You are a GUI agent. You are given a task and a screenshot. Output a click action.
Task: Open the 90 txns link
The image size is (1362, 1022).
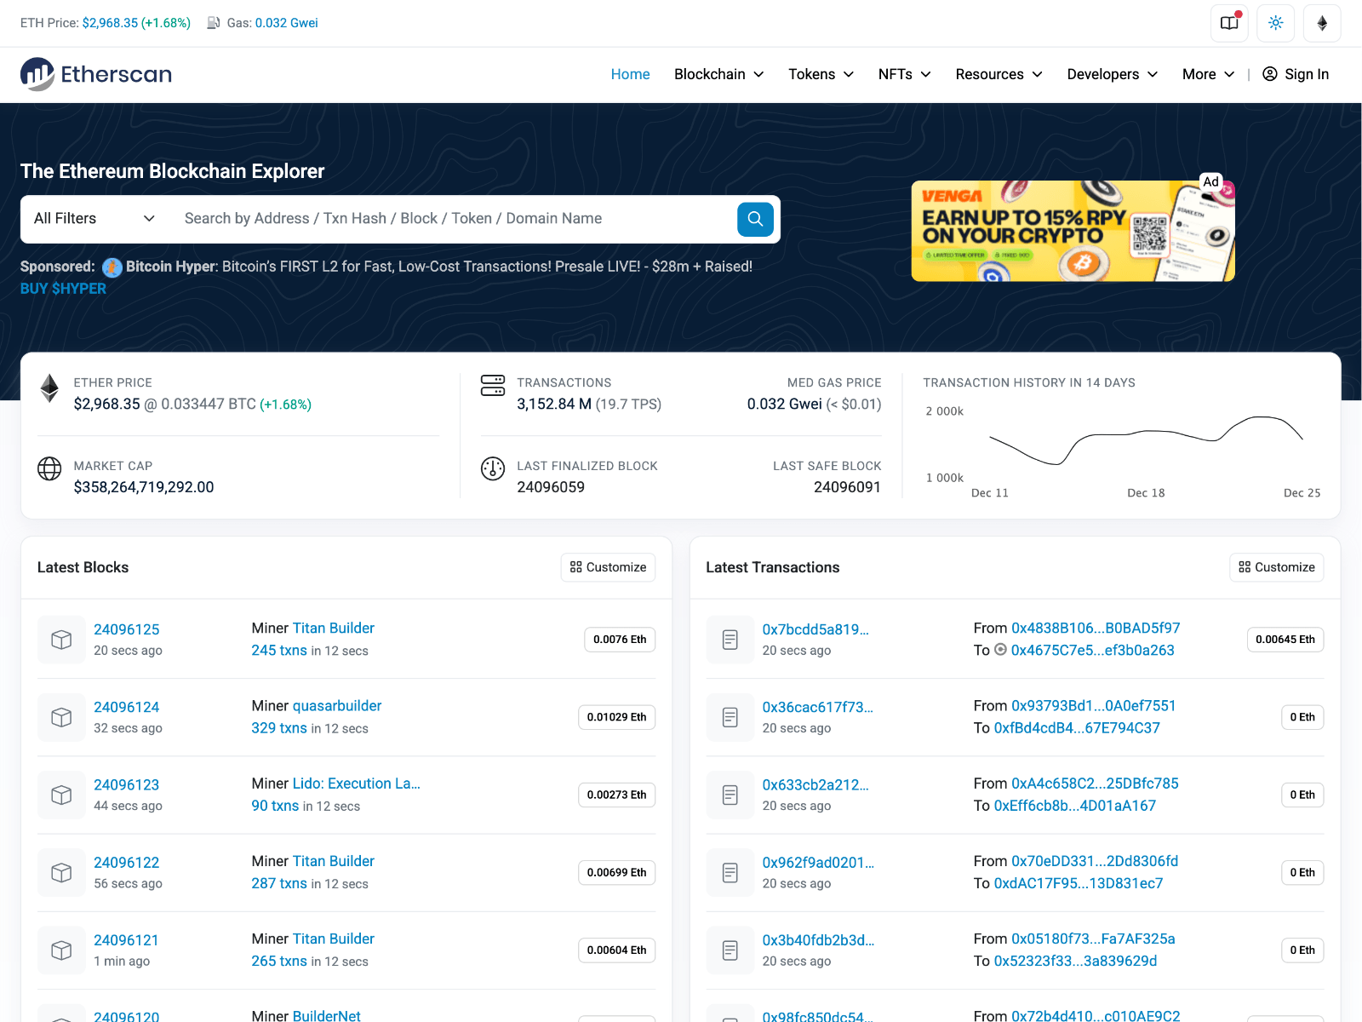pos(275,806)
